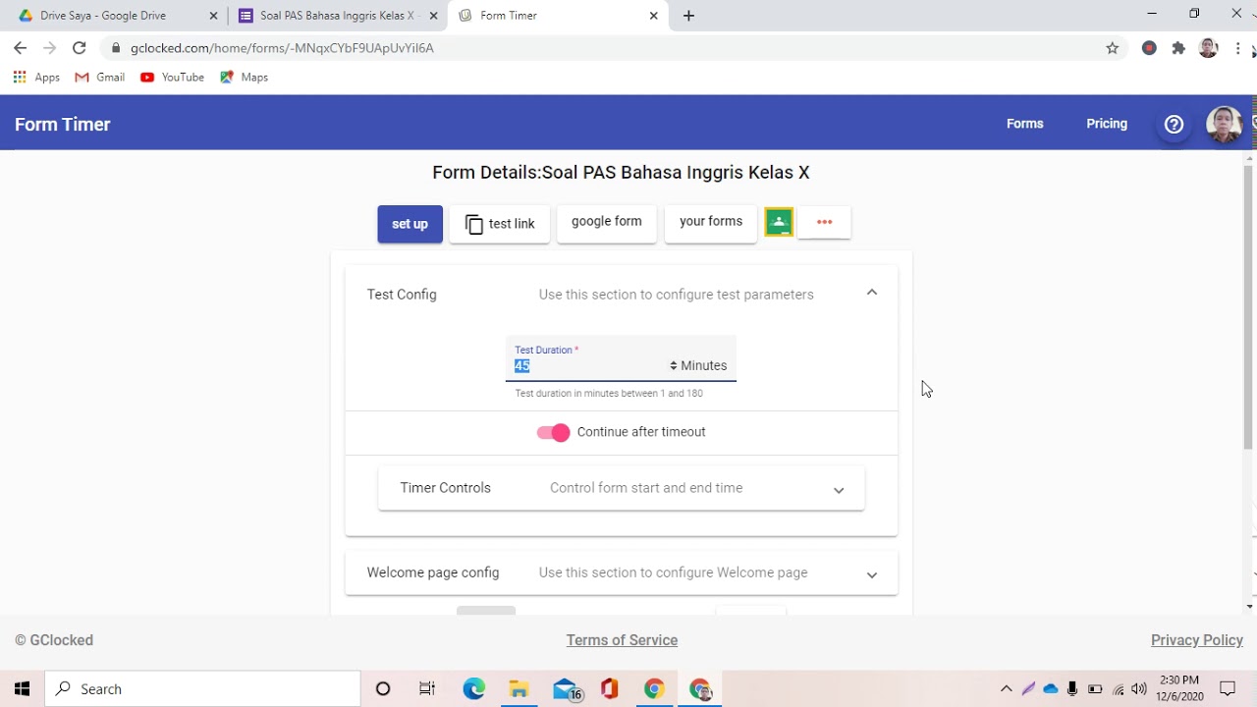Click the page vertical scrollbar
1257x707 pixels.
[1249, 306]
